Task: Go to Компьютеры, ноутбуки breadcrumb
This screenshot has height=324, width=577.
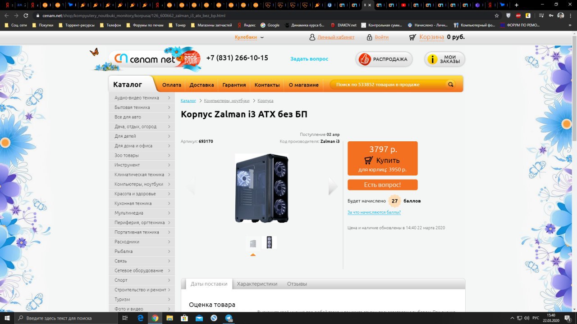Action: click(x=227, y=101)
